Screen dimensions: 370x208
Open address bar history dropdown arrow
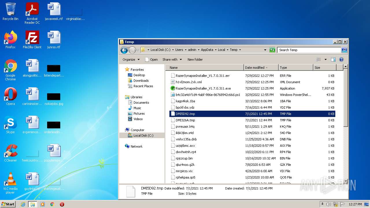click(265, 50)
